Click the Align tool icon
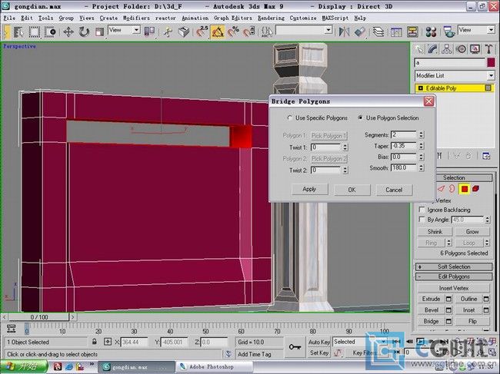 click(x=360, y=31)
